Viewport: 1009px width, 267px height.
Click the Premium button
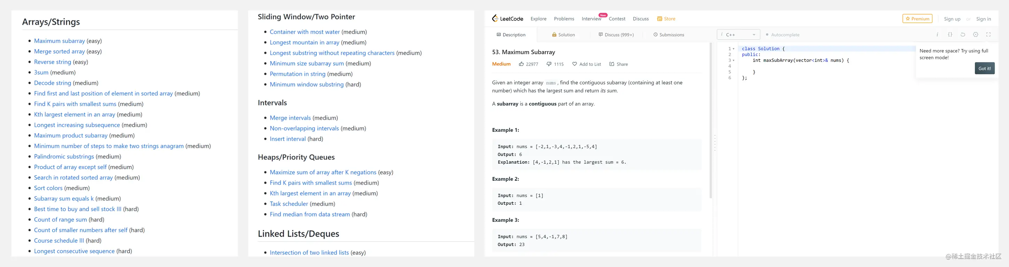(x=917, y=18)
